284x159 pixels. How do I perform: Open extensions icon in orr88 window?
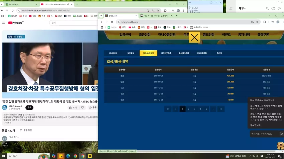pos(265,22)
